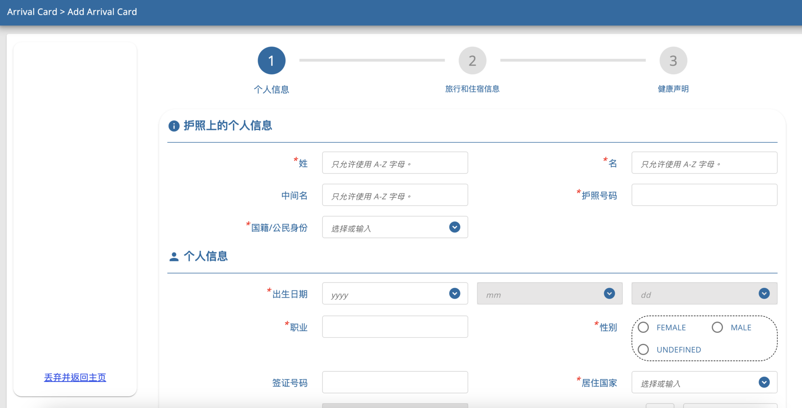The width and height of the screenshot is (802, 408).
Task: Click the 护照号码 passport number field
Action: coord(704,195)
